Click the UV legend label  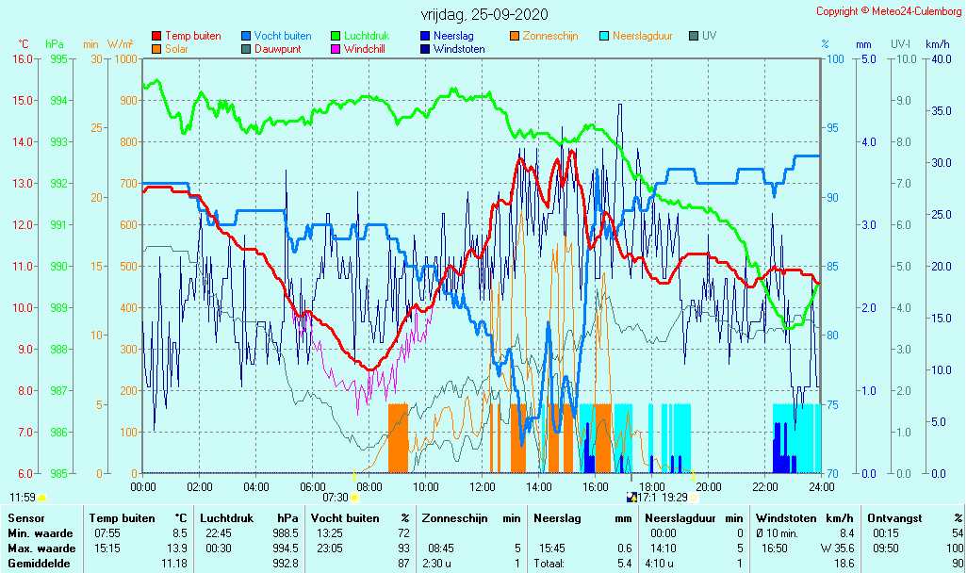(710, 36)
